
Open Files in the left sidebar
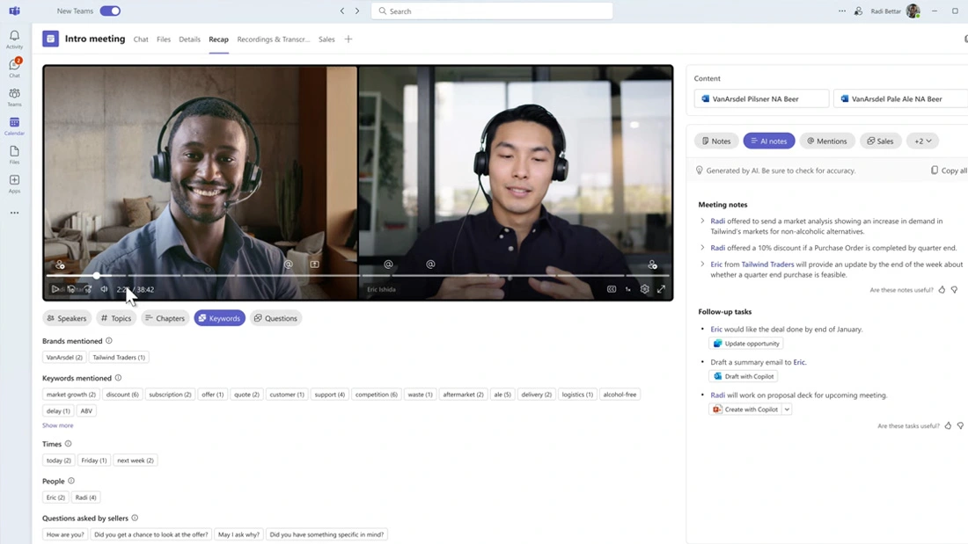(14, 155)
